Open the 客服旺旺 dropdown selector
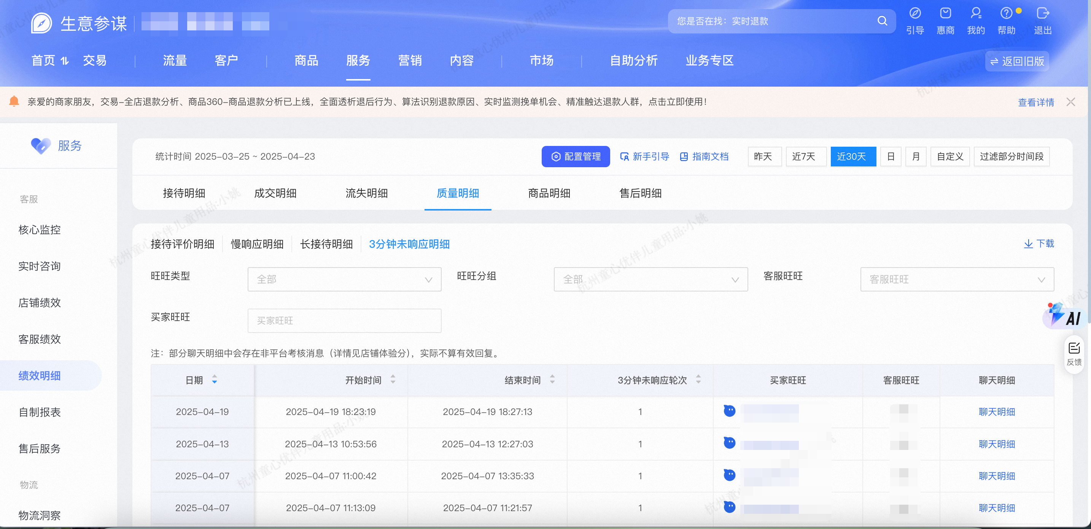1091x529 pixels. coord(956,279)
